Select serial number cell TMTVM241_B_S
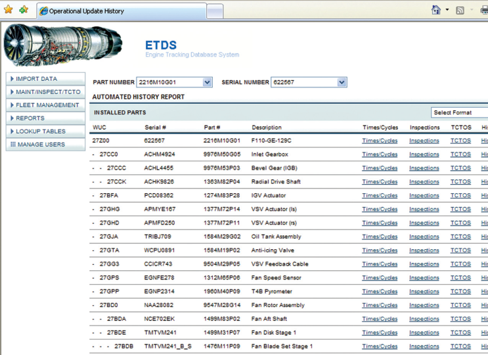The height and width of the screenshot is (355, 488). [168, 346]
